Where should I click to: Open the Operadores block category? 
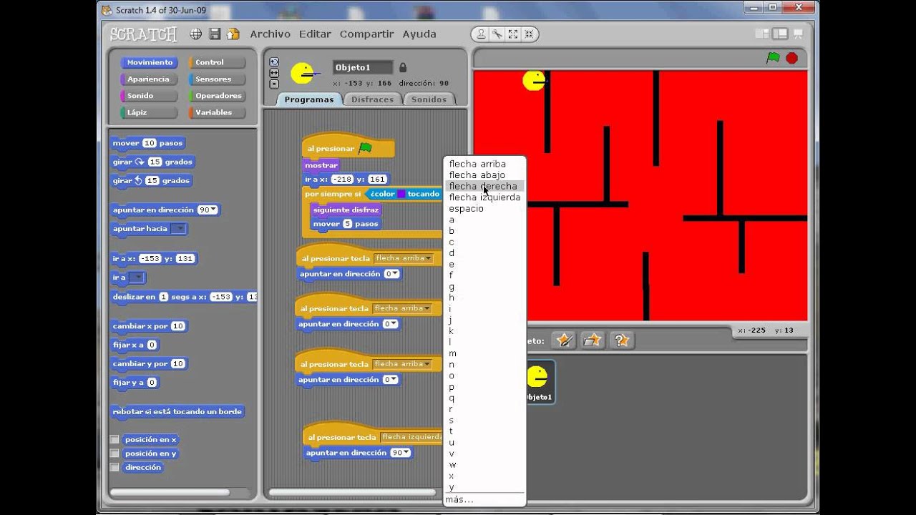pyautogui.click(x=216, y=95)
